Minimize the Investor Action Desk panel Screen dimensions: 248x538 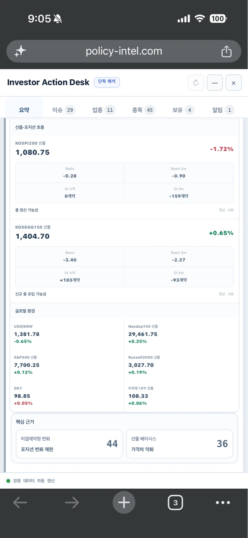(x=215, y=83)
